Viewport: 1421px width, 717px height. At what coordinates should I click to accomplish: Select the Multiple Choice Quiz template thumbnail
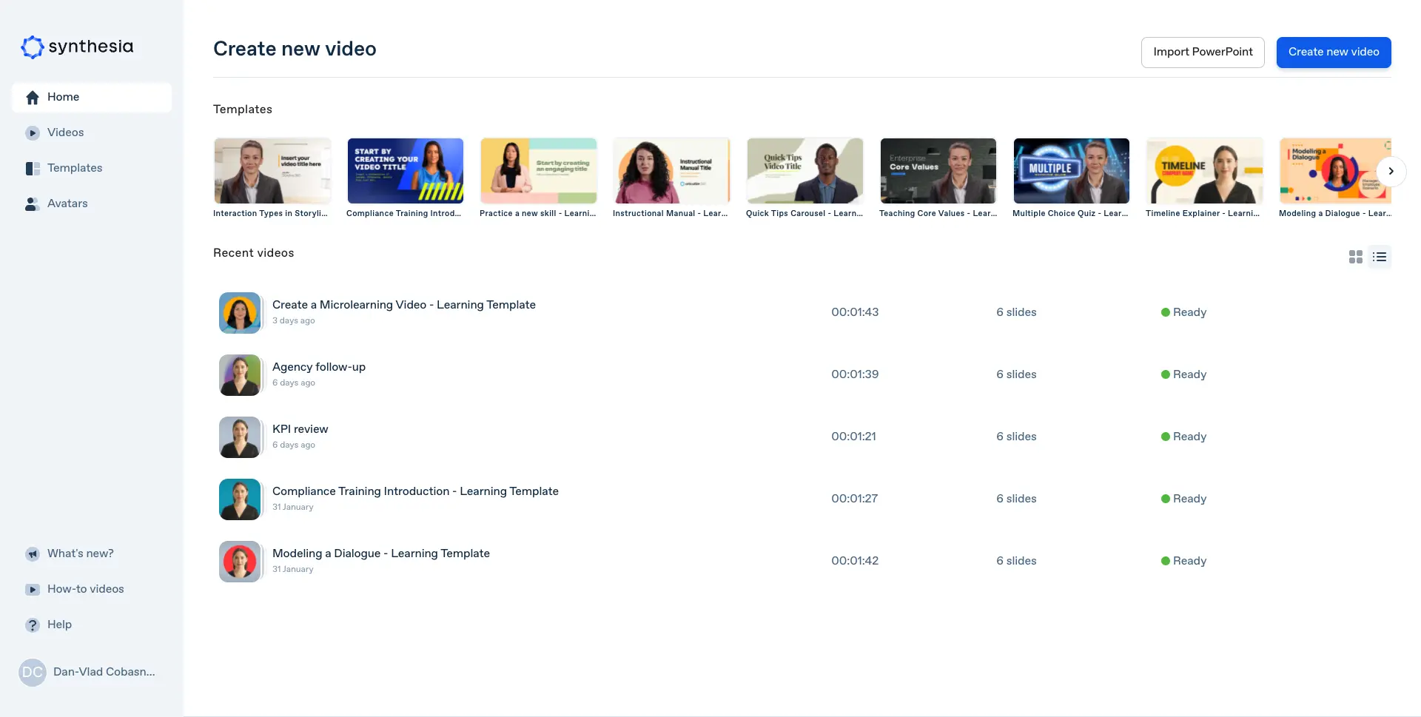(x=1071, y=171)
